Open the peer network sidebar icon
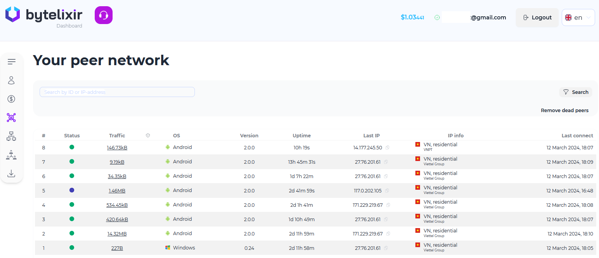The height and width of the screenshot is (258, 599). [11, 118]
